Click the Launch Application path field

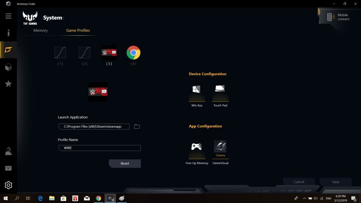pyautogui.click(x=94, y=126)
